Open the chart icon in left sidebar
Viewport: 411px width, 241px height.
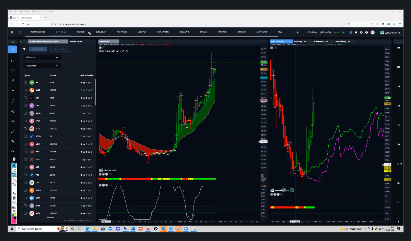[x=13, y=61]
